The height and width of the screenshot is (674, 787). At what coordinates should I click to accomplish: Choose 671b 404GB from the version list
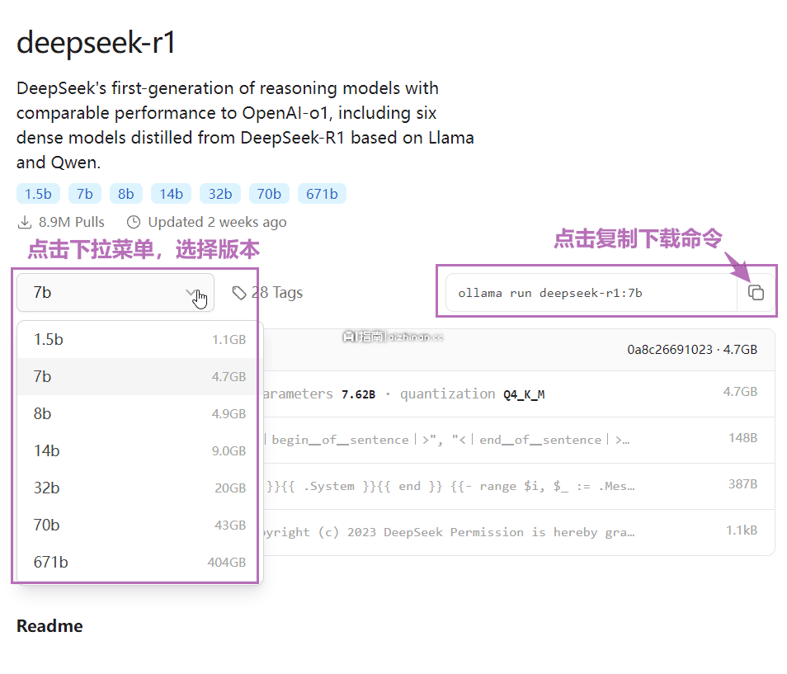click(139, 562)
